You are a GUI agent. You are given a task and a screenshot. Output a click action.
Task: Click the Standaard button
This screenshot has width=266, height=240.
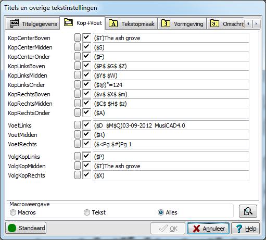[26, 228]
